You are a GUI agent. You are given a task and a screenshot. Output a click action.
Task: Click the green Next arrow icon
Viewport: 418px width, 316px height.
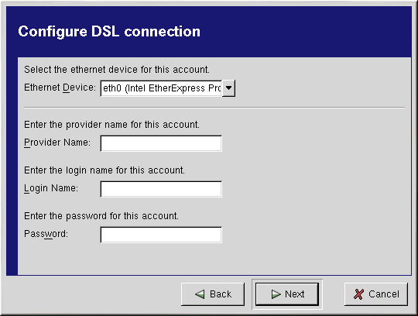point(276,294)
